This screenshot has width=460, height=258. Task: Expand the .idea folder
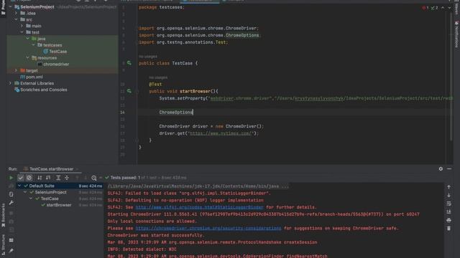tap(17, 13)
